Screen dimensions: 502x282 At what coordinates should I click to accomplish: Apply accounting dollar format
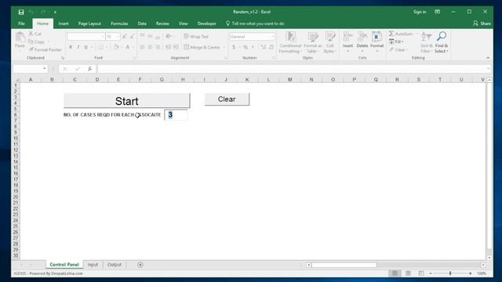[234, 47]
